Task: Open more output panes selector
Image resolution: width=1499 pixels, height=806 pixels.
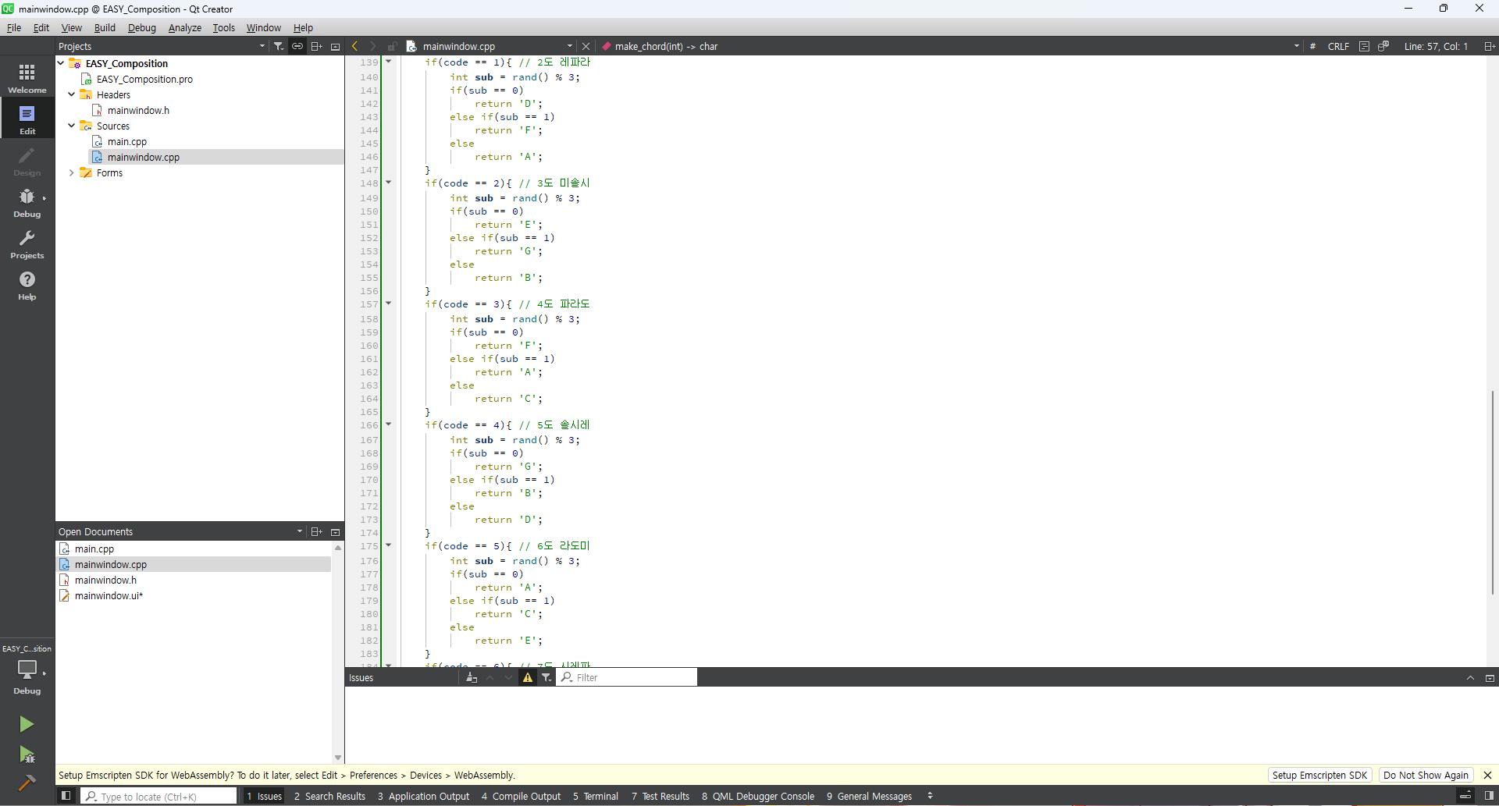Action: click(930, 796)
